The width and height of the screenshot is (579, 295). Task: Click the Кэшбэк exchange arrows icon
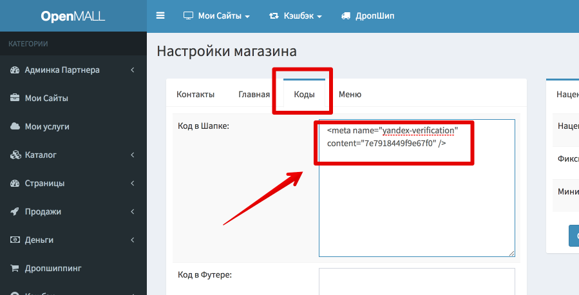tap(274, 15)
